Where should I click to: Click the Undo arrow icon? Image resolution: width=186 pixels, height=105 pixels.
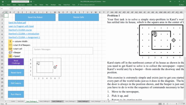point(6,1)
